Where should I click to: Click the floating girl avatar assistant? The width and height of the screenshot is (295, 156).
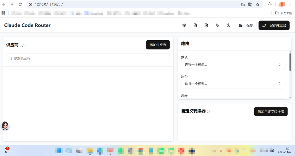coord(5,126)
